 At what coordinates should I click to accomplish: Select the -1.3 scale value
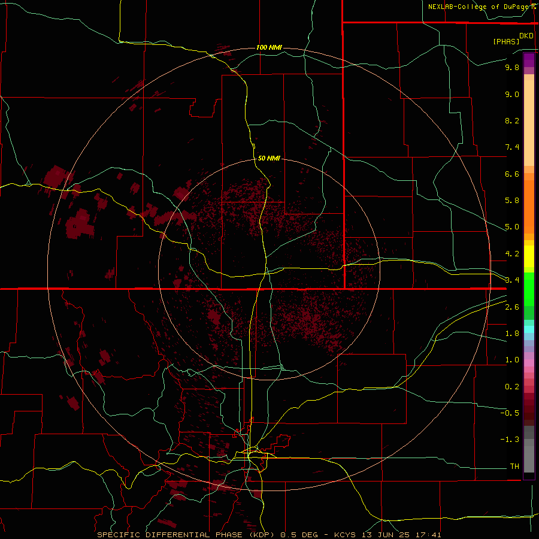point(510,440)
